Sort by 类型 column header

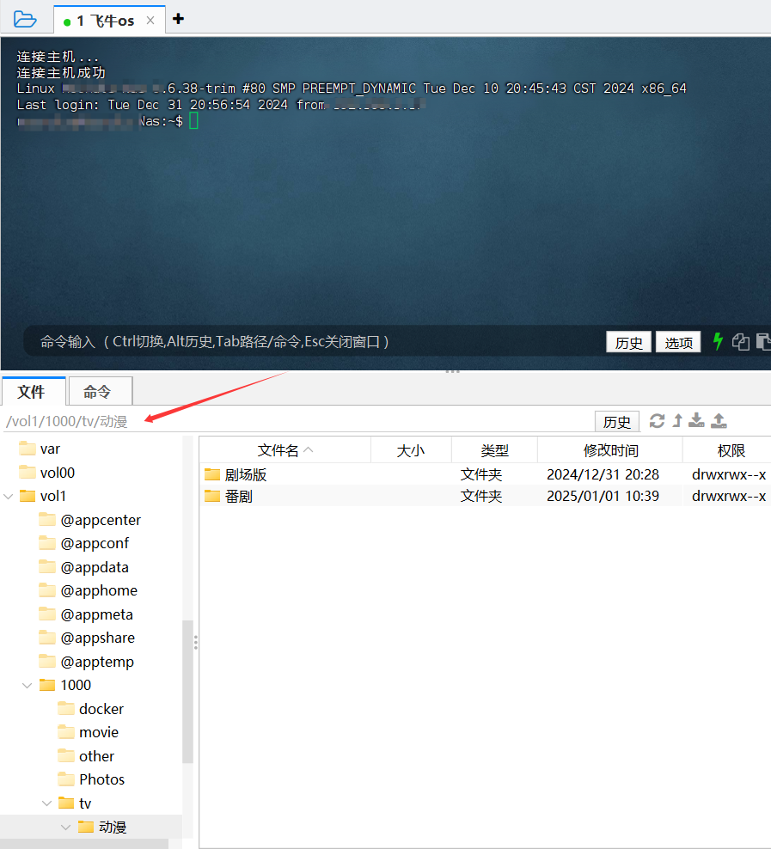(x=494, y=450)
